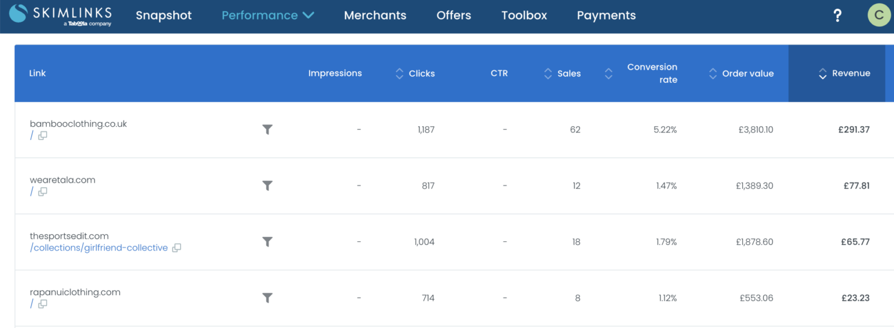Click order value £1,389.30
Screen dimensions: 894x328
[x=754, y=186]
